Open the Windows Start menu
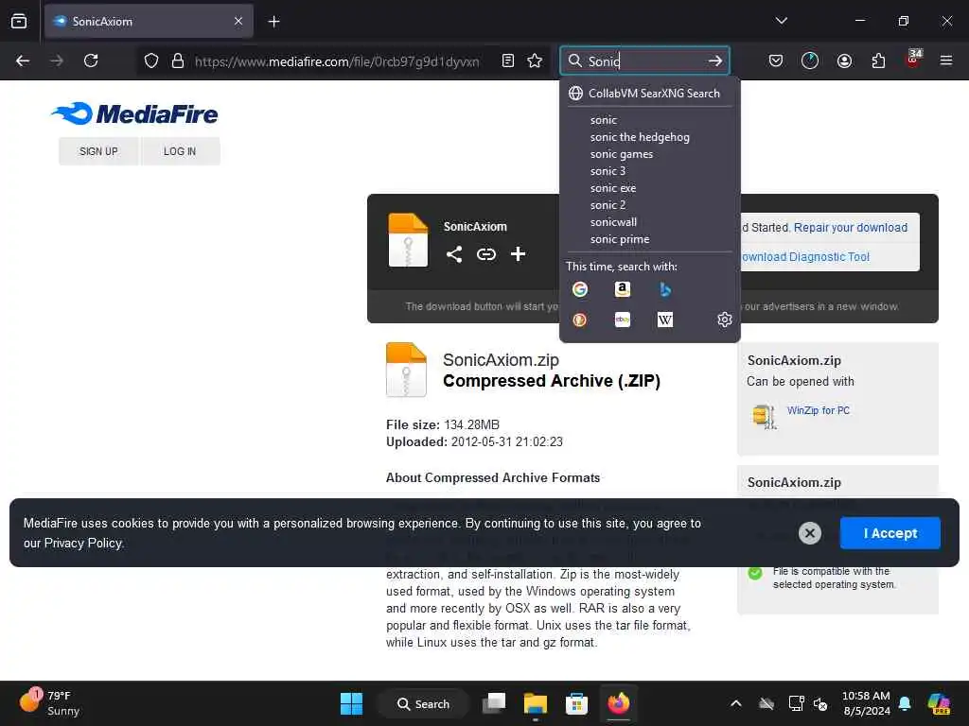969x726 pixels. (x=352, y=703)
